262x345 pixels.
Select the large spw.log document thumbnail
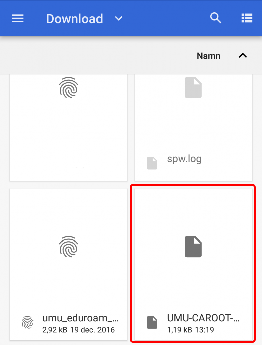[193, 87]
